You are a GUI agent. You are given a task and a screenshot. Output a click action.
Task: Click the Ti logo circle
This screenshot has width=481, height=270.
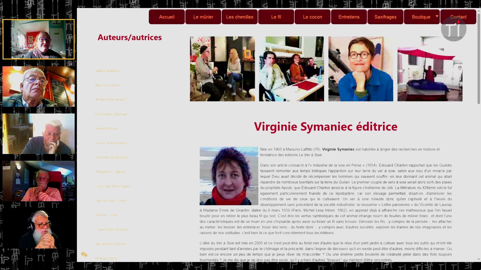[453, 29]
